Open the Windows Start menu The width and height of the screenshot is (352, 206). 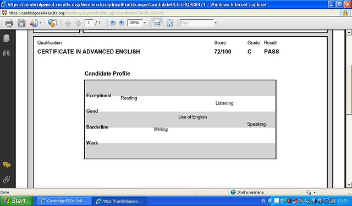point(16,201)
